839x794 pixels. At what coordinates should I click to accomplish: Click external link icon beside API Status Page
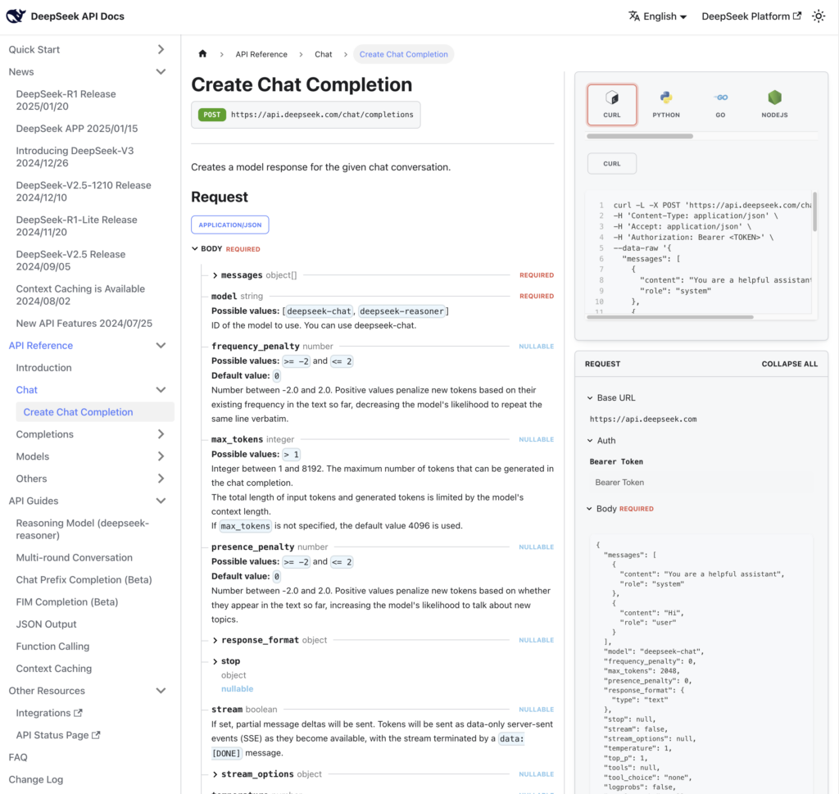pyautogui.click(x=97, y=735)
